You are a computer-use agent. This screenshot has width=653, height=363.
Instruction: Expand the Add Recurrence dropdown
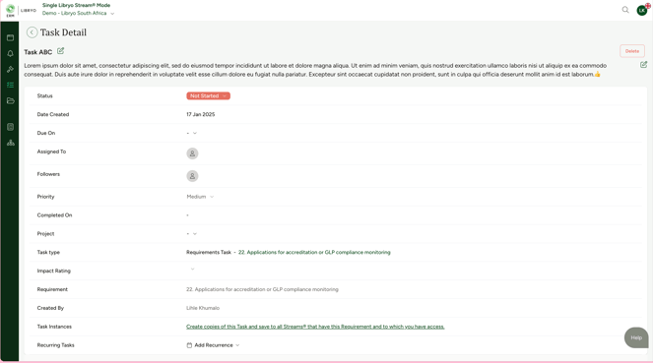(x=213, y=345)
